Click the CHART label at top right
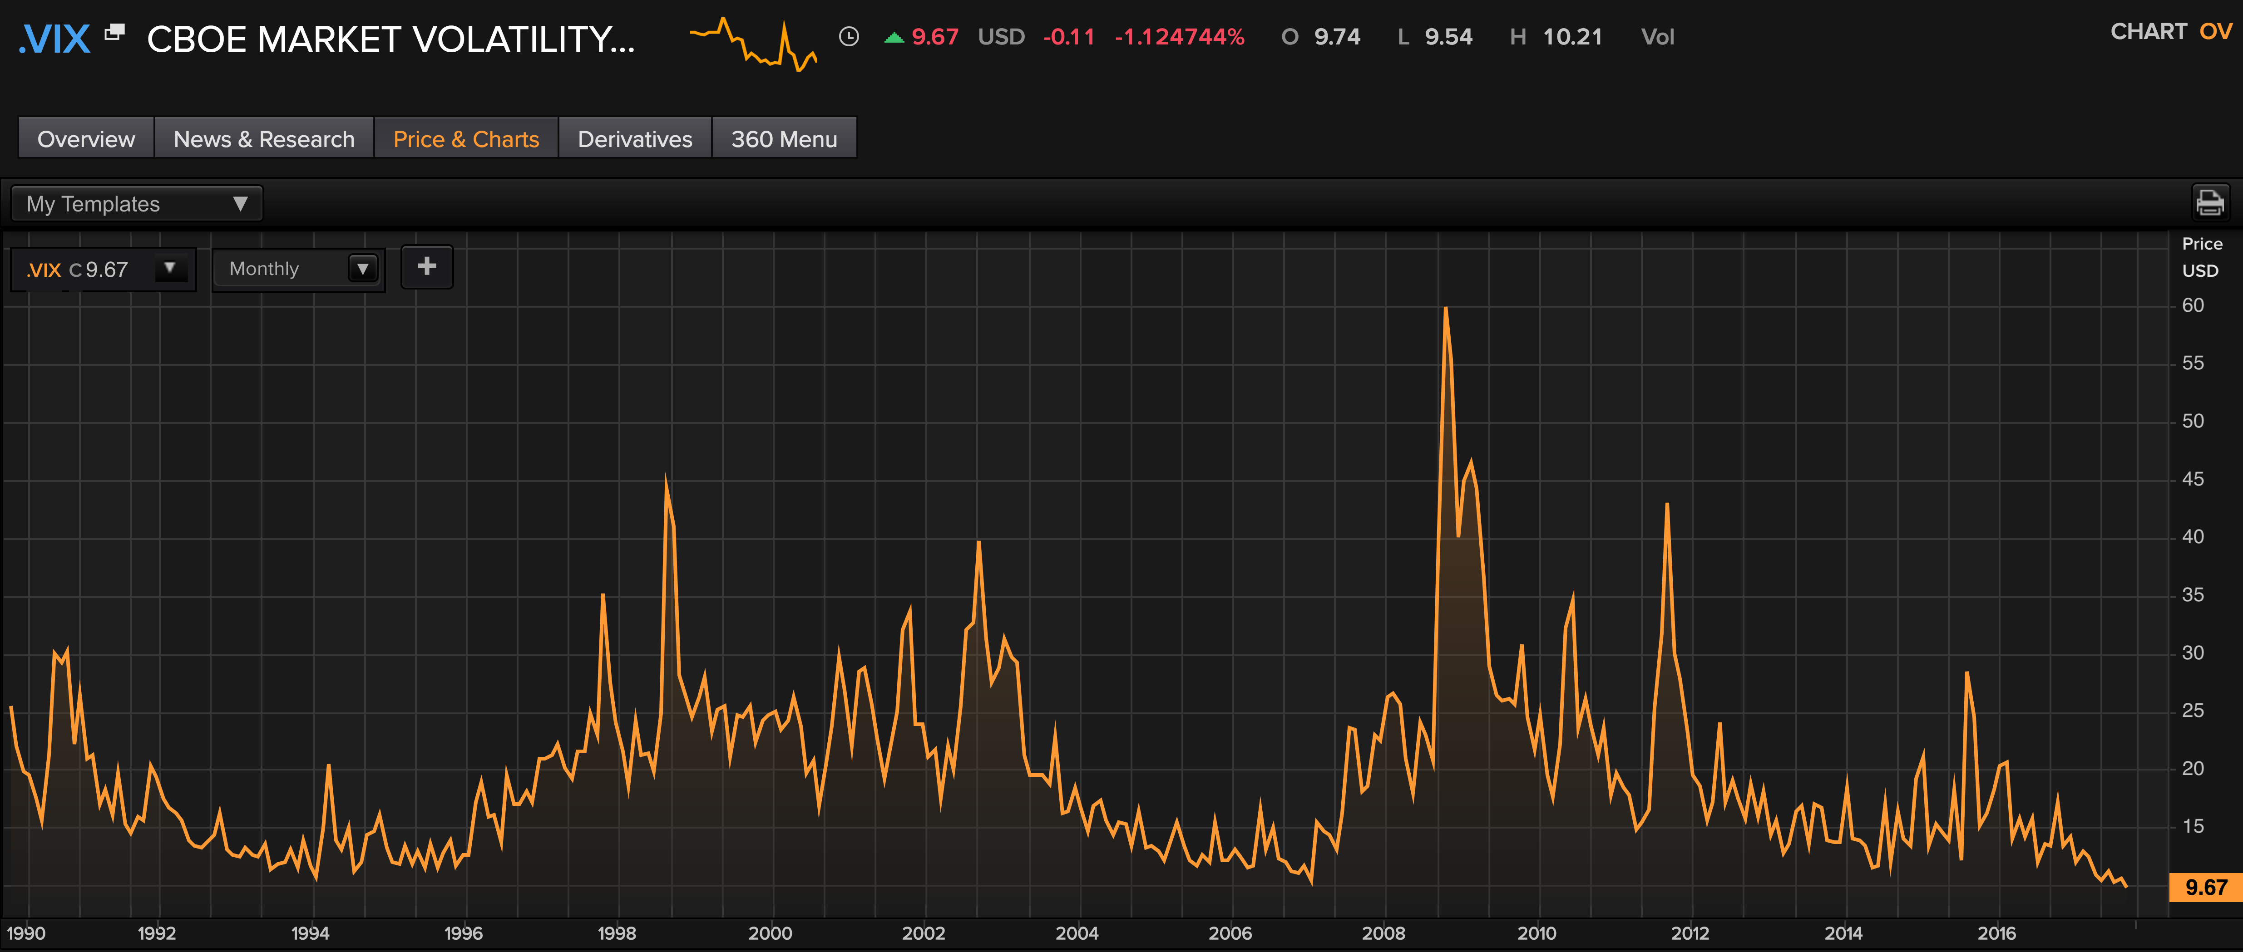 (x=2148, y=31)
